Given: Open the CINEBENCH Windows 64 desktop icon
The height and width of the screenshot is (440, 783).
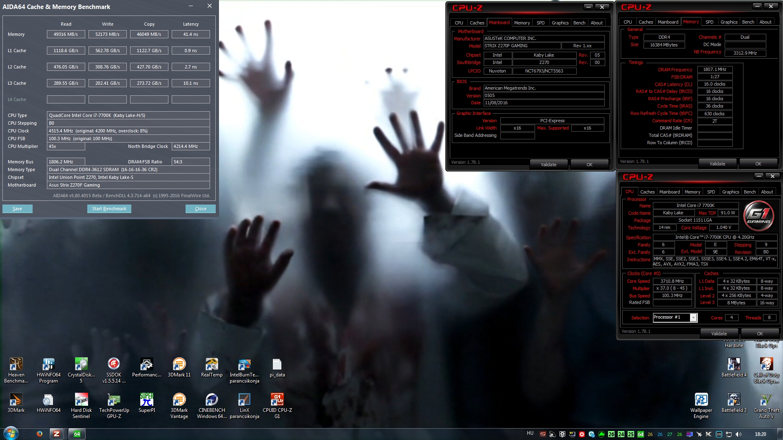Looking at the screenshot, I should click(x=212, y=405).
